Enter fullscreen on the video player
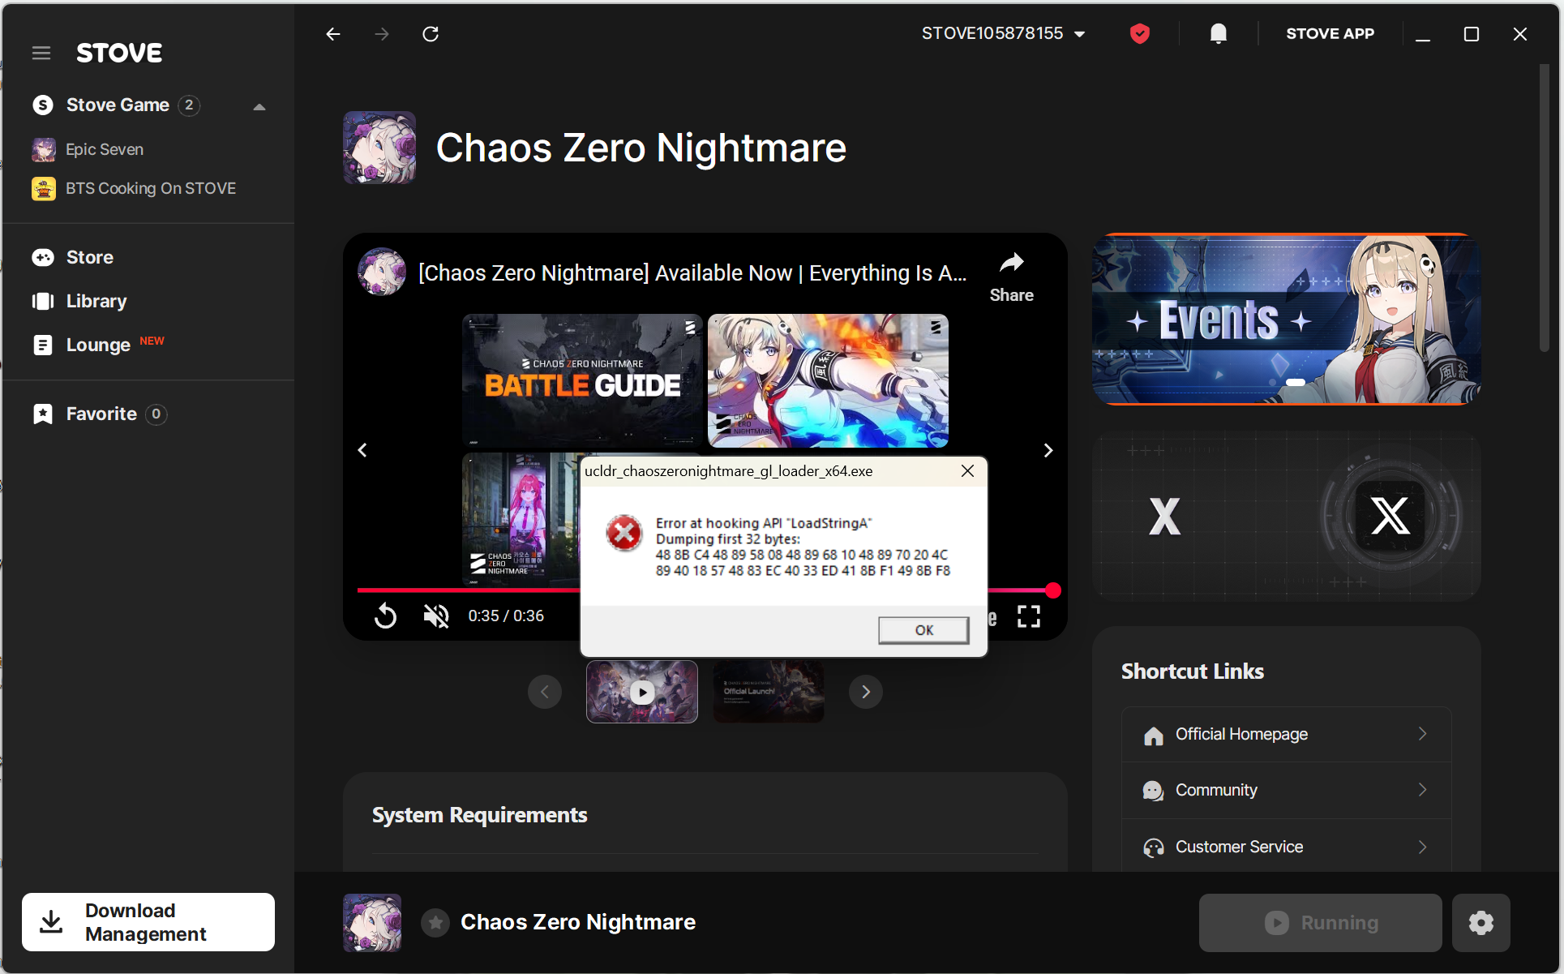Screen dimensions: 1564x974 click(1028, 616)
